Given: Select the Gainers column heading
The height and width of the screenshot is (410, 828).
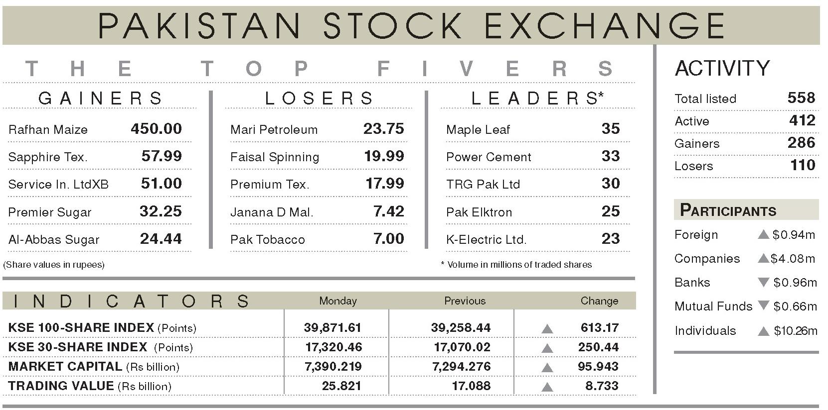Looking at the screenshot, I should 100,98.
